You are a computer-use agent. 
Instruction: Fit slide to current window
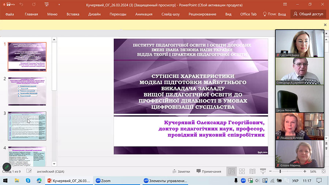click(324, 171)
